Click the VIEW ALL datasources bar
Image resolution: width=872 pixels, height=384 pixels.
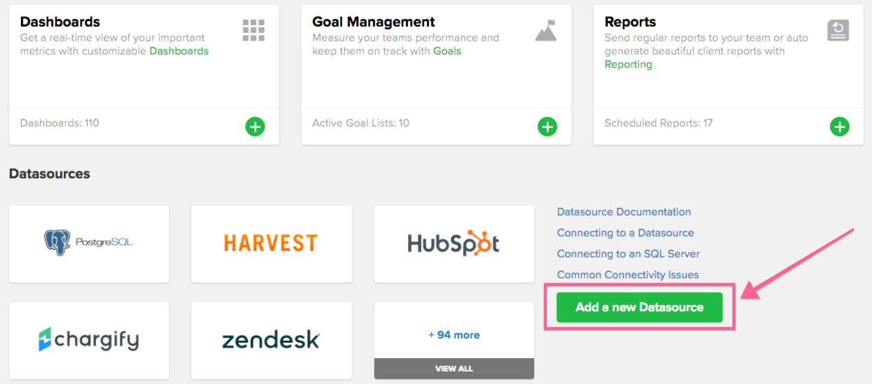click(x=454, y=369)
